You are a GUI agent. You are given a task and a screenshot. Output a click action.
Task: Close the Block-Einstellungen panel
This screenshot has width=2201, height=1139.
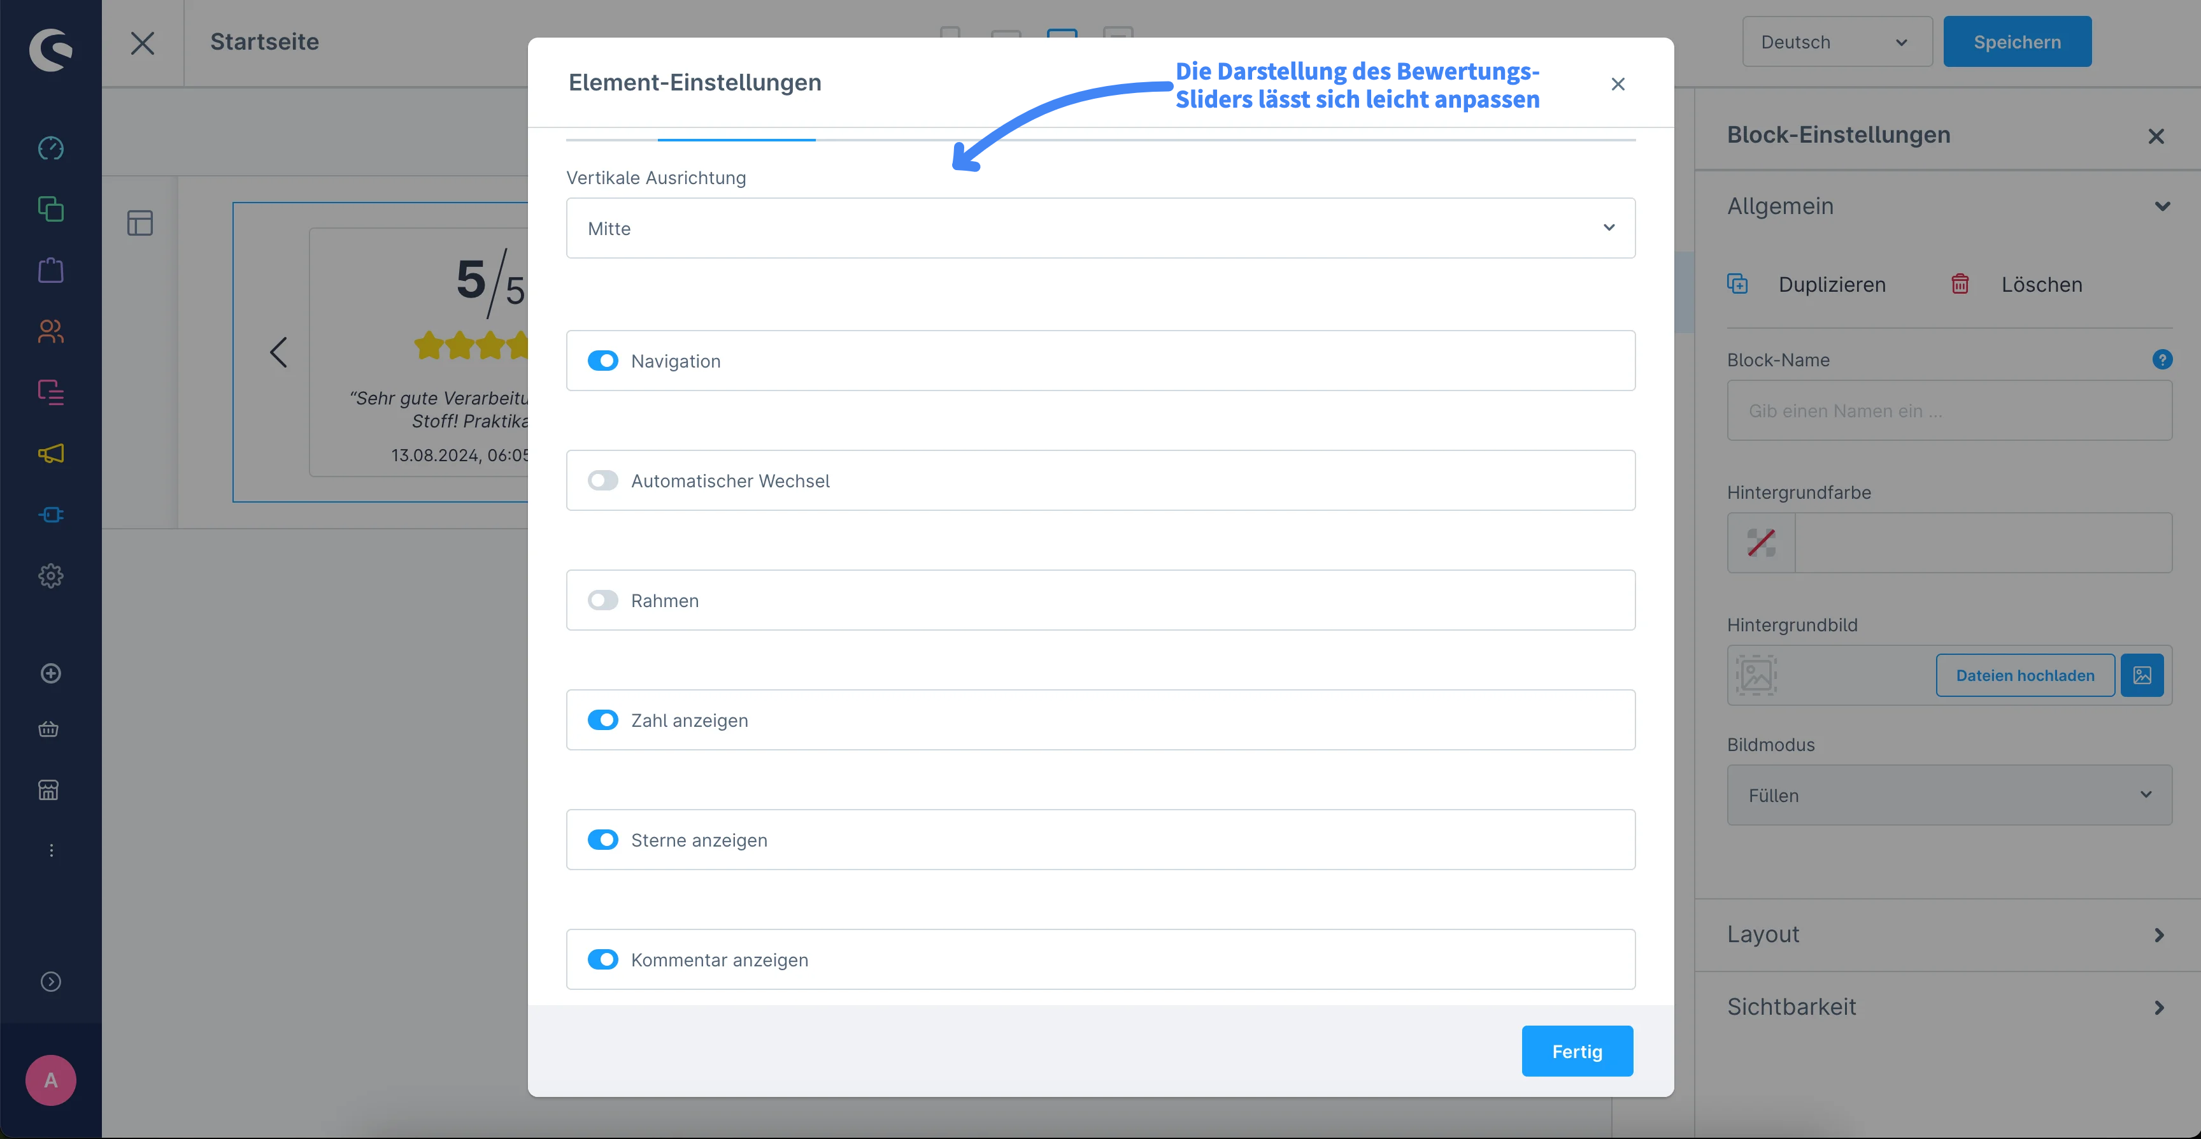(2156, 136)
